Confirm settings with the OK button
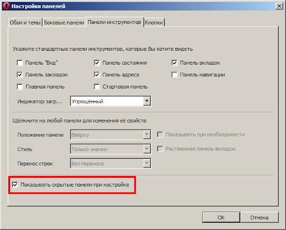The image size is (286, 230). click(x=221, y=217)
